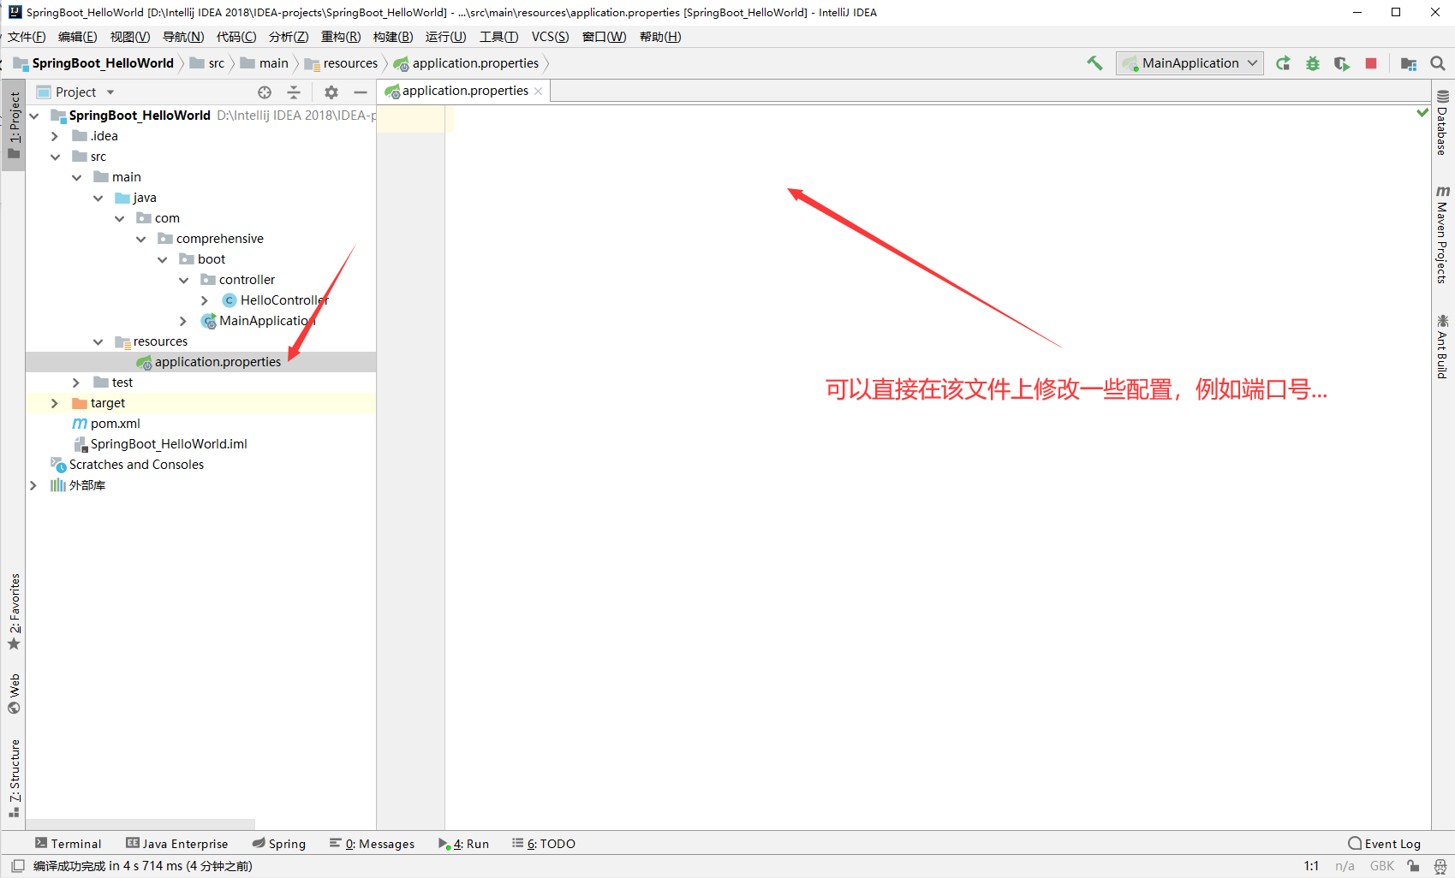Expand the 外部库 external libraries node

tap(33, 485)
